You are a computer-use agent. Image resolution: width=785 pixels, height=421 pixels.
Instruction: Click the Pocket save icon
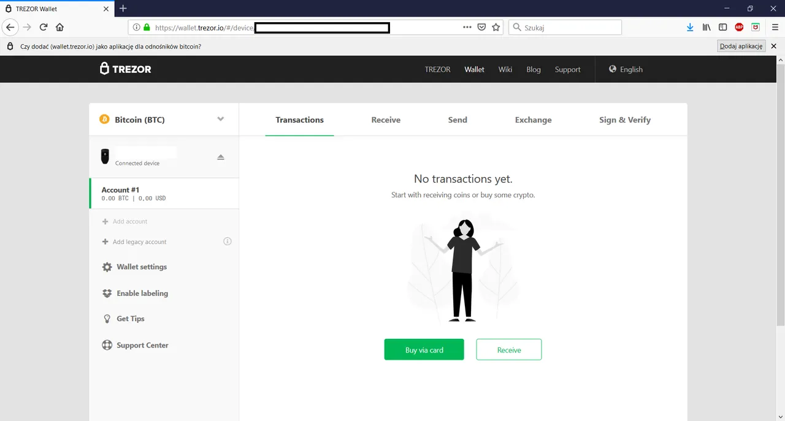pyautogui.click(x=482, y=27)
